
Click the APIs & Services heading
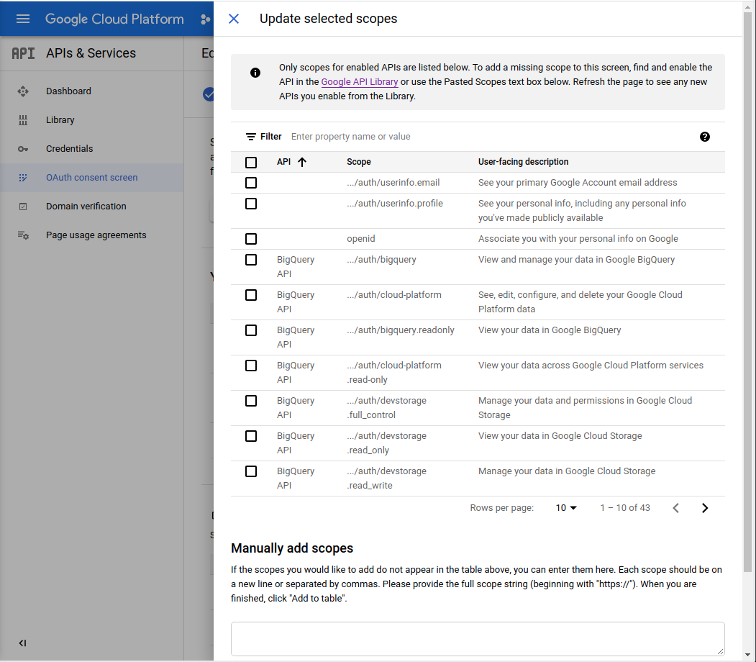pos(91,53)
